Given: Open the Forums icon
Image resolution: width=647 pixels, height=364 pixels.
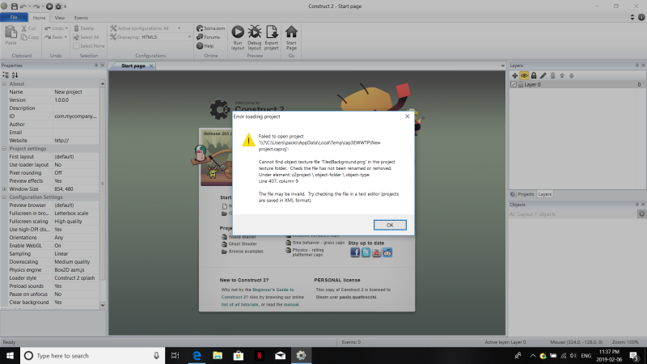Looking at the screenshot, I should (200, 37).
